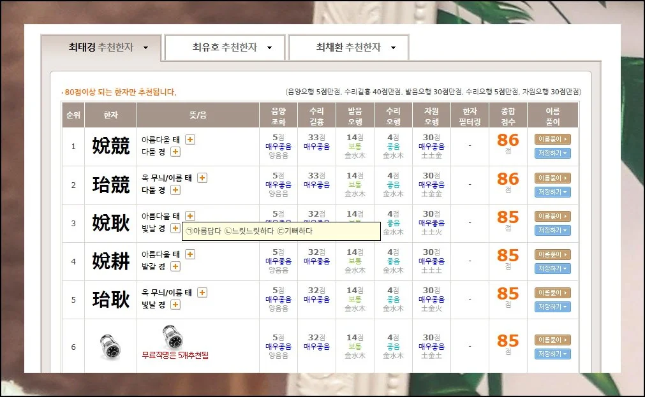This screenshot has height=397, width=645.
Task: Open 저장하기 dropdown for rank 4 name
Action: point(552,268)
